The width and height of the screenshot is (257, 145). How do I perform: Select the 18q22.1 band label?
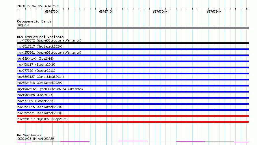pyautogui.click(x=23, y=25)
